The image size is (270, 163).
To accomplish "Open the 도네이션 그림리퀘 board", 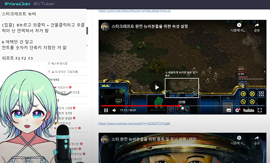I will (66, 72).
